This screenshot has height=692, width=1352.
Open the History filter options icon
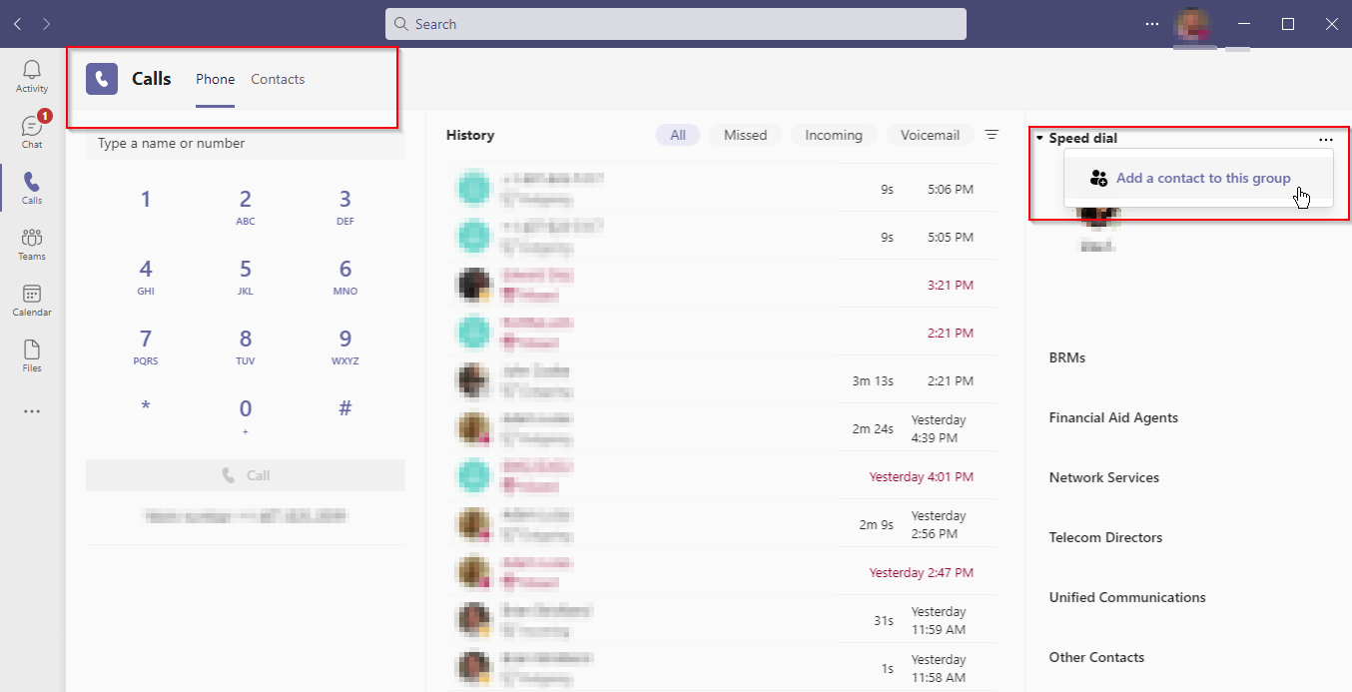click(x=992, y=135)
